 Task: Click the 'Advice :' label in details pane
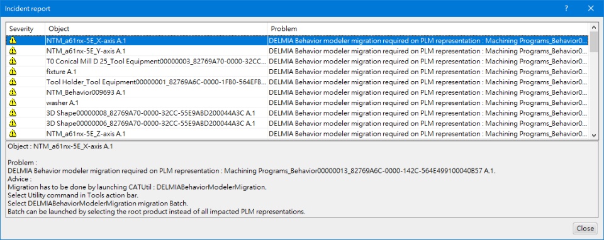(20, 179)
